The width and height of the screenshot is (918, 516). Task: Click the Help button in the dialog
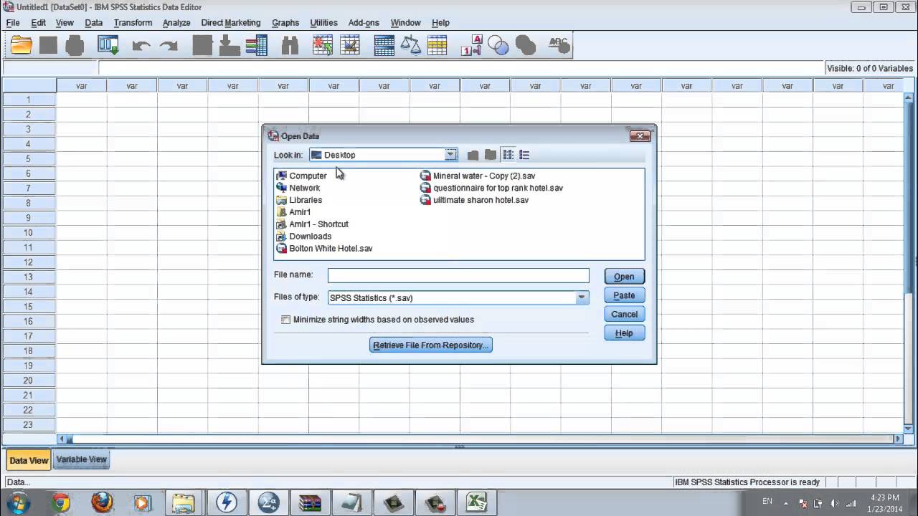(624, 333)
